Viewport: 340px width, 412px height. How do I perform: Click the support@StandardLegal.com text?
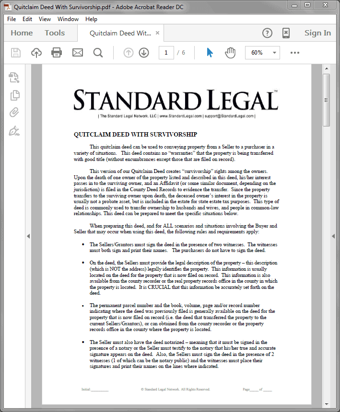[229, 116]
